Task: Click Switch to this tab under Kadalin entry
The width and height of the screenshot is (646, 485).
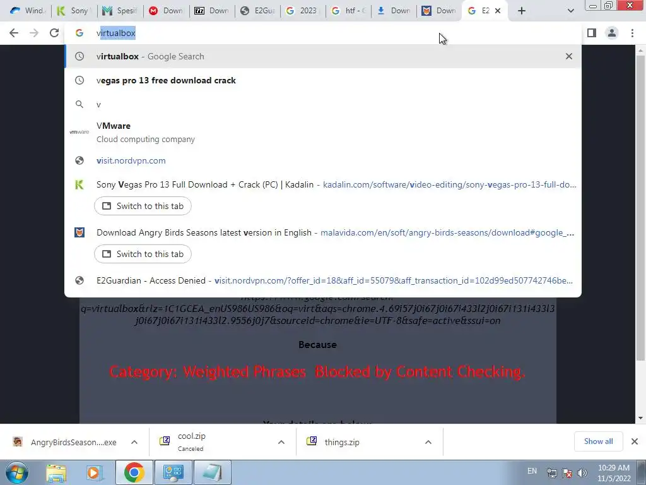Action: coord(143,207)
